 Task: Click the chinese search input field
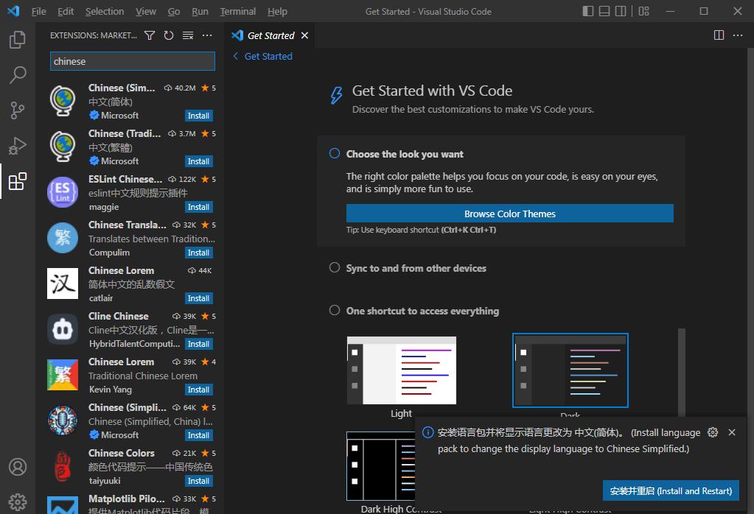[x=132, y=61]
